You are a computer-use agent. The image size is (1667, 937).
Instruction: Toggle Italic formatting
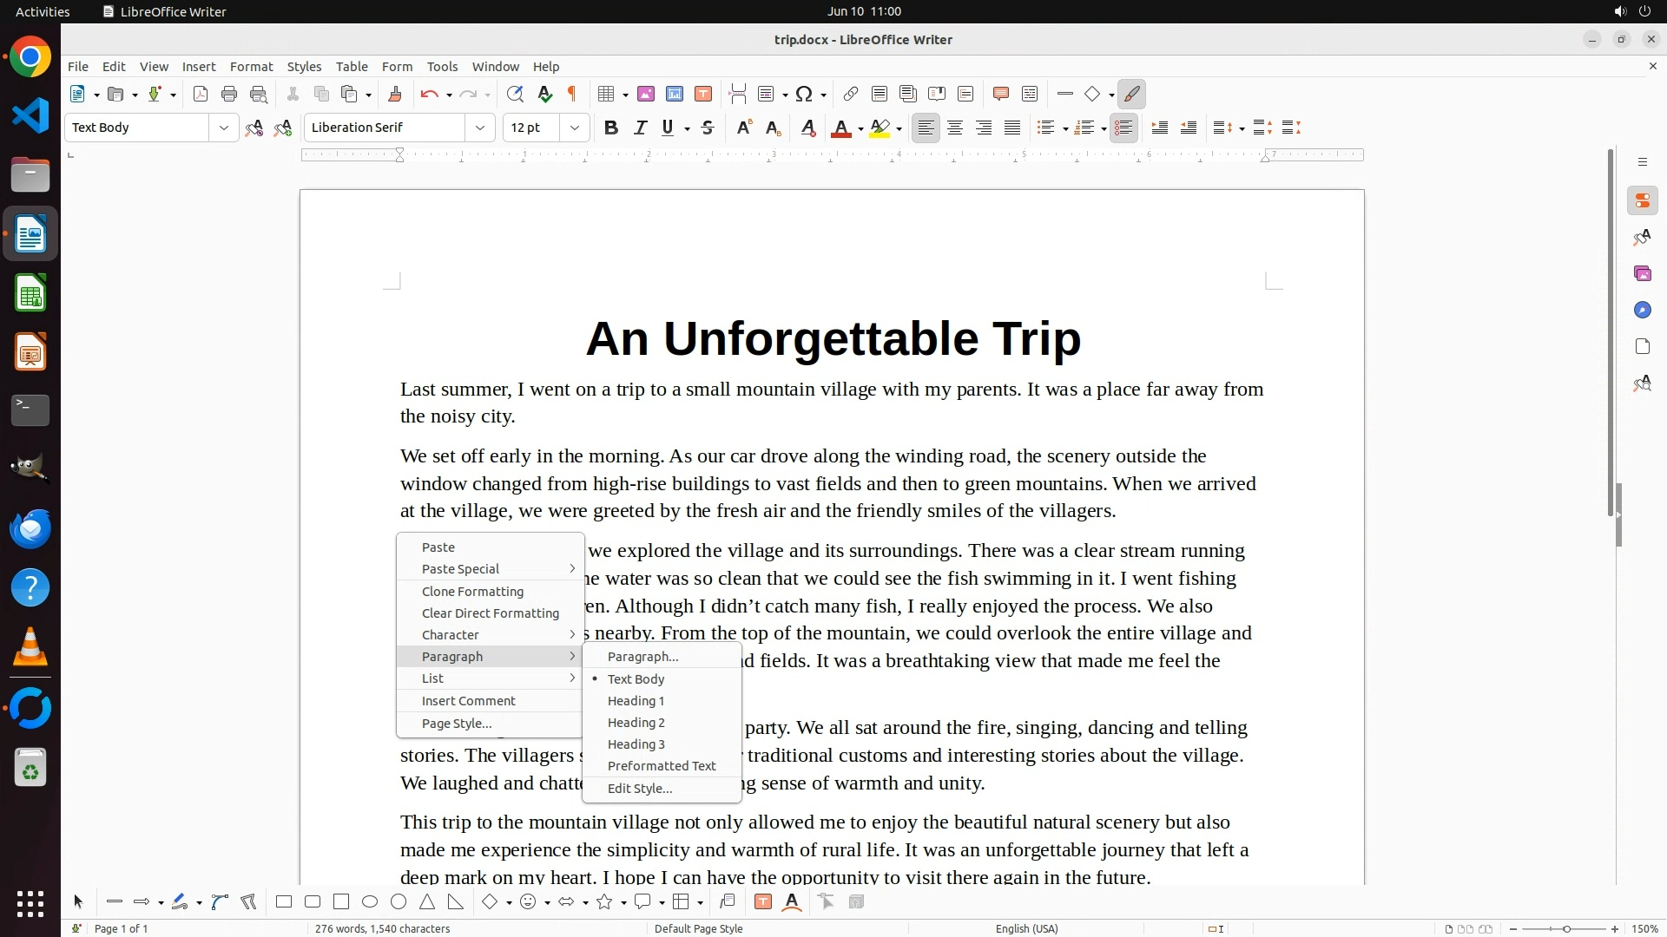tap(640, 128)
